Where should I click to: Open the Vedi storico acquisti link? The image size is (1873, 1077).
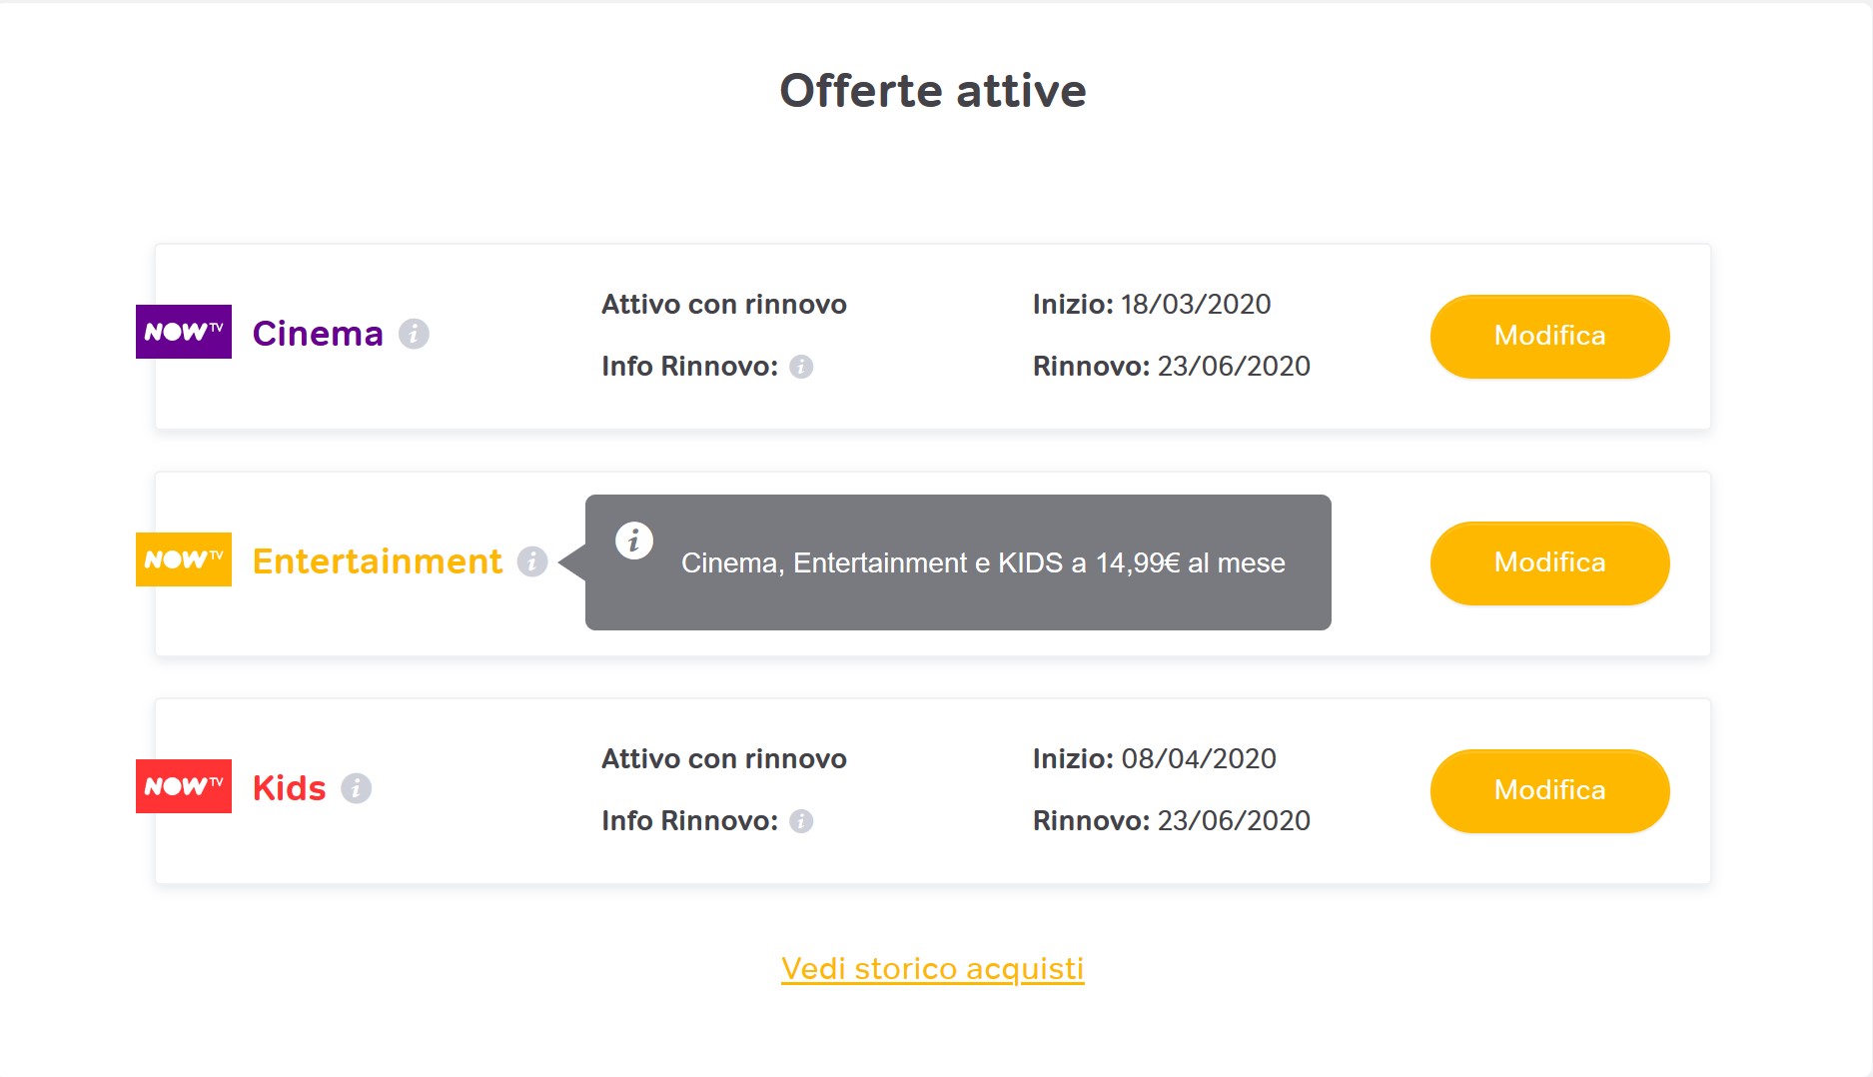point(932,969)
